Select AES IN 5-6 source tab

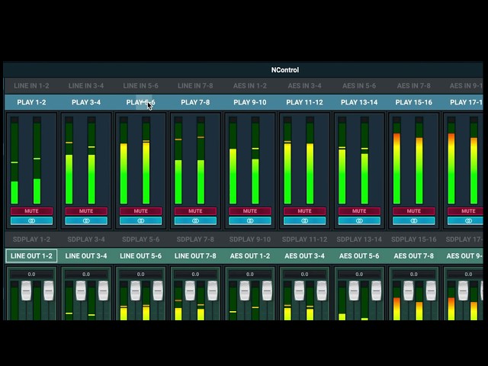coord(359,85)
